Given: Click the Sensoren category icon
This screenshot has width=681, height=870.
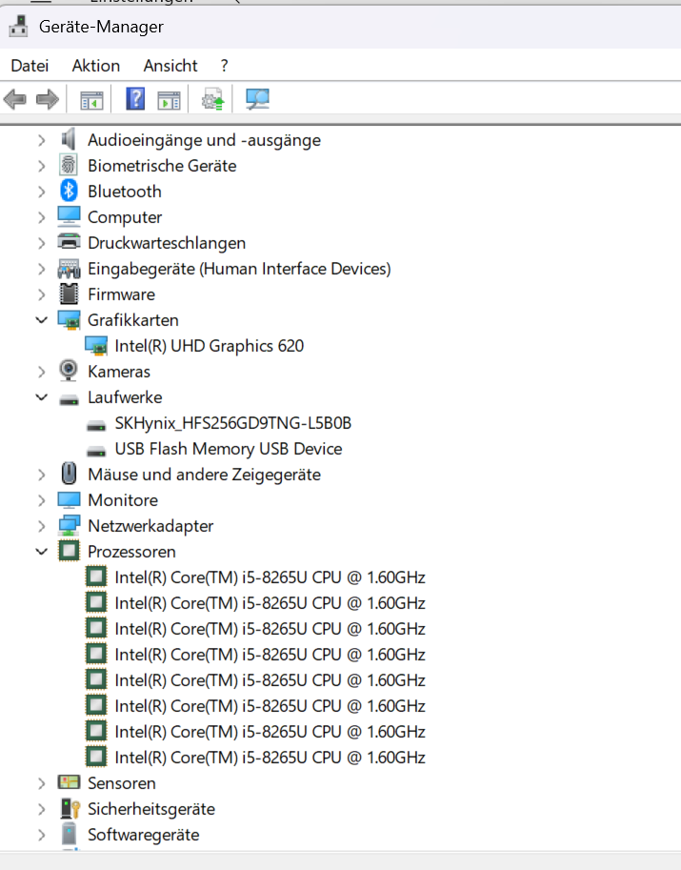Looking at the screenshot, I should (x=69, y=782).
